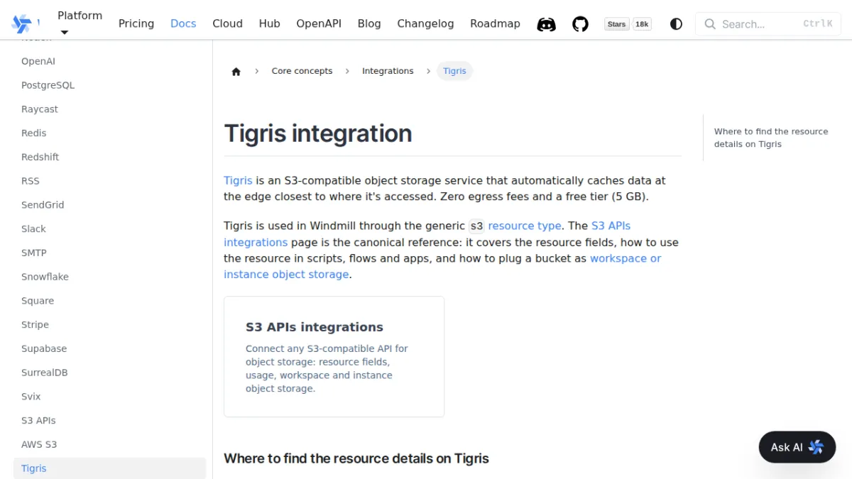852x479 pixels.
Task: Click the 'Tigris integration' page heading
Action: coord(318,133)
